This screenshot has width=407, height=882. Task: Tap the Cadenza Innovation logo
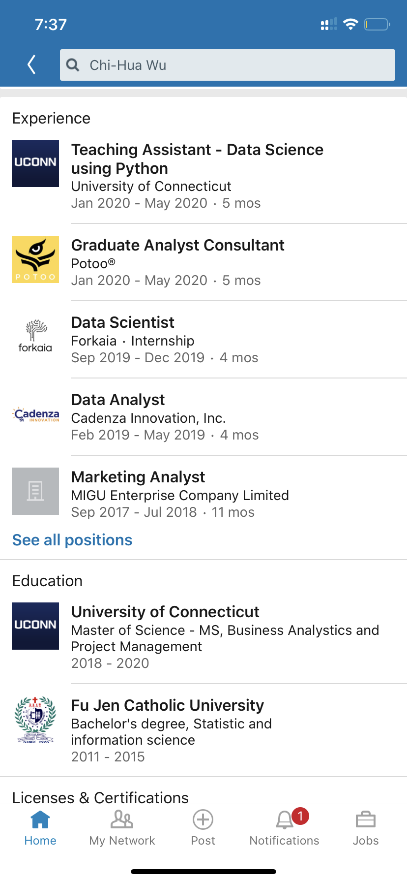35,414
